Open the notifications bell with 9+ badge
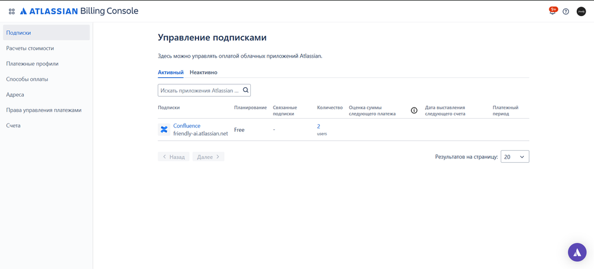The height and width of the screenshot is (269, 594). (x=553, y=11)
